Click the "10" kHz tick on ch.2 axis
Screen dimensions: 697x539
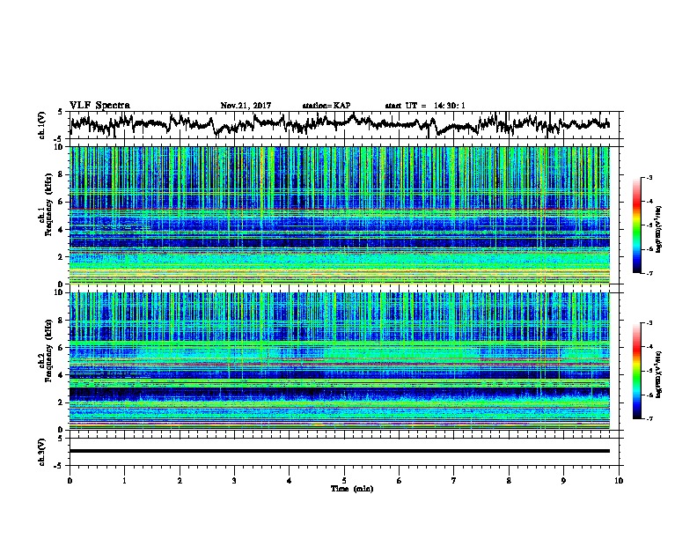click(x=61, y=292)
